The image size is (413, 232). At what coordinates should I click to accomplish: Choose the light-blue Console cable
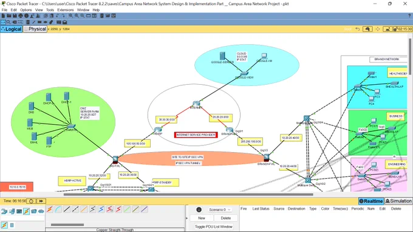58,209
